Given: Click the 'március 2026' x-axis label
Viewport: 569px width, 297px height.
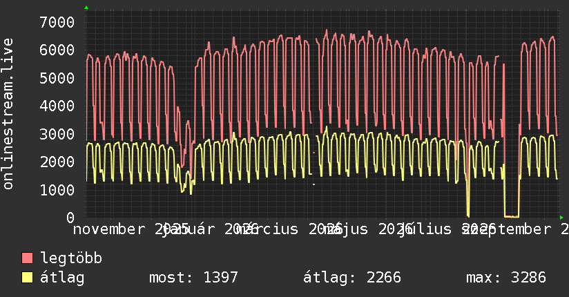Looking at the screenshot, I should [289, 229].
